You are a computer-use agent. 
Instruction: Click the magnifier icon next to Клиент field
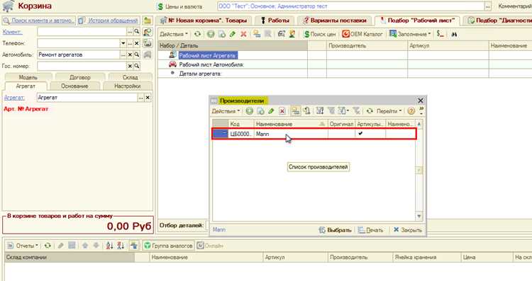(137, 31)
